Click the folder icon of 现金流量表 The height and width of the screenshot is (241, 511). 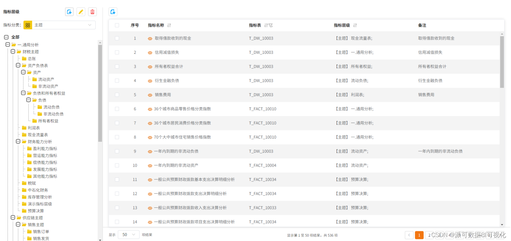[x=24, y=135]
